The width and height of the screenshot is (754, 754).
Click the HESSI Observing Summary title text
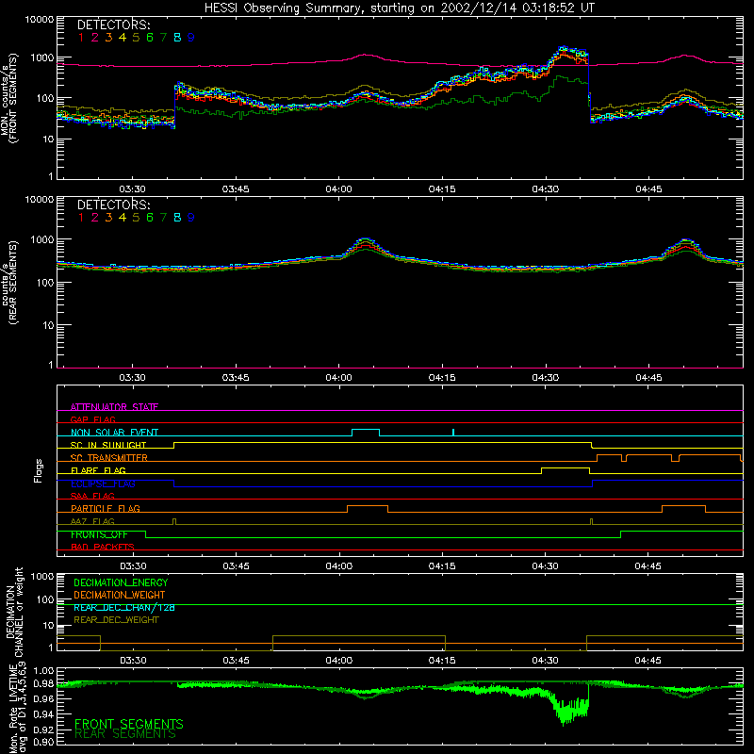399,8
